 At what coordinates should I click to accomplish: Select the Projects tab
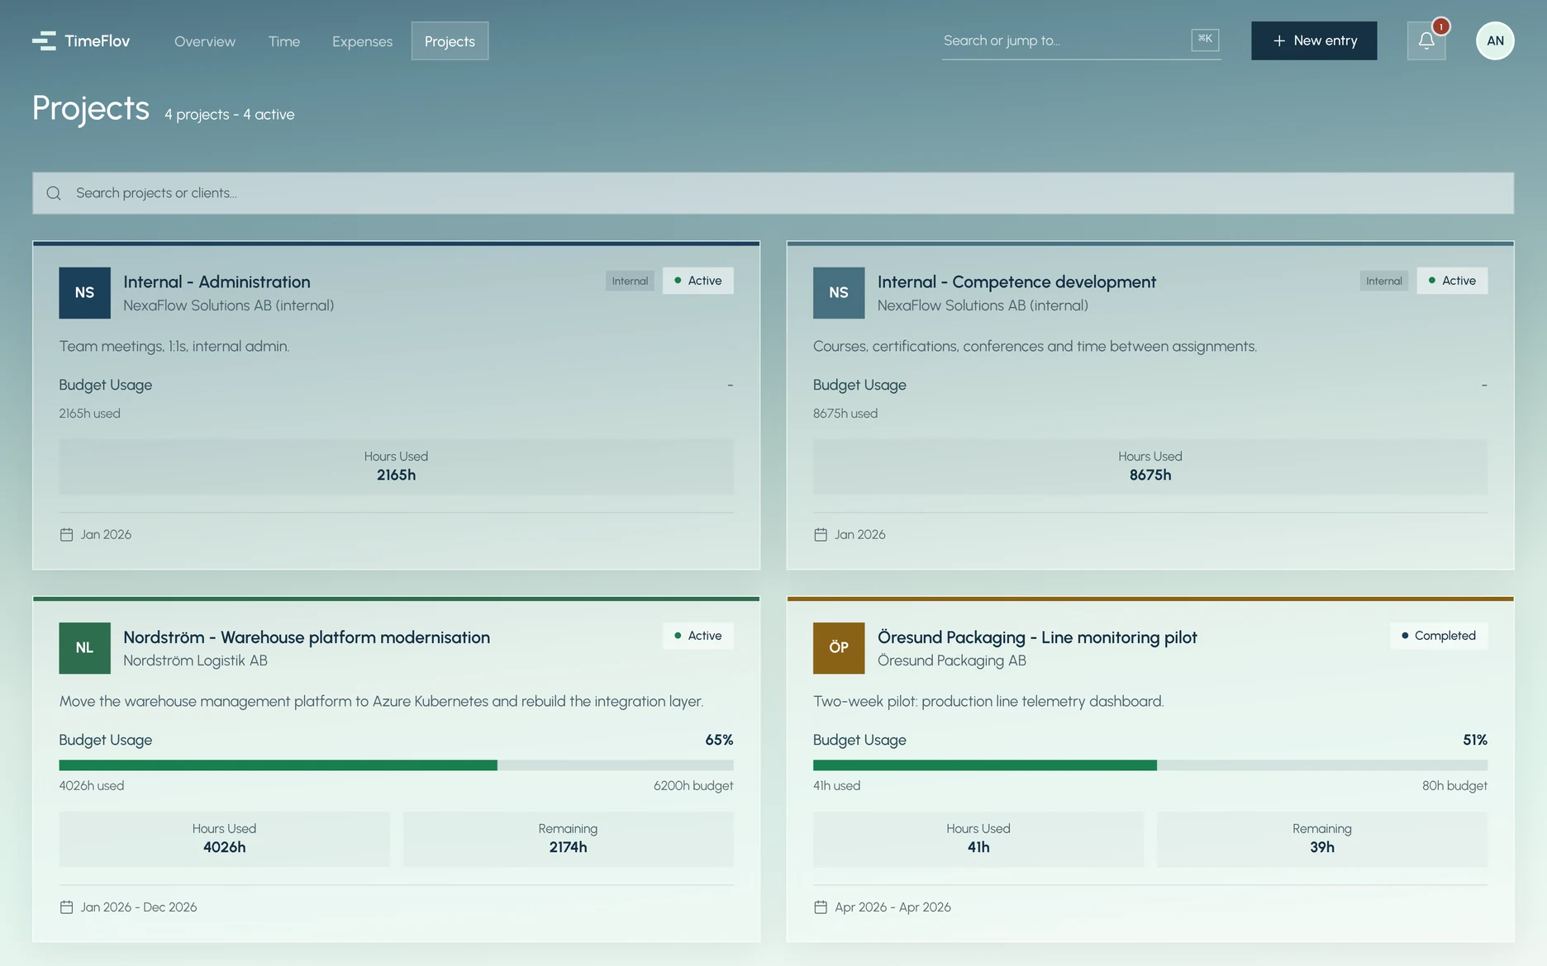pos(450,41)
